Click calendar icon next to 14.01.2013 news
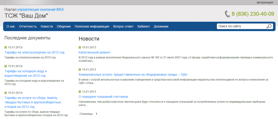Image resolution: width=278 pixels, height=119 pixels. pos(80,70)
